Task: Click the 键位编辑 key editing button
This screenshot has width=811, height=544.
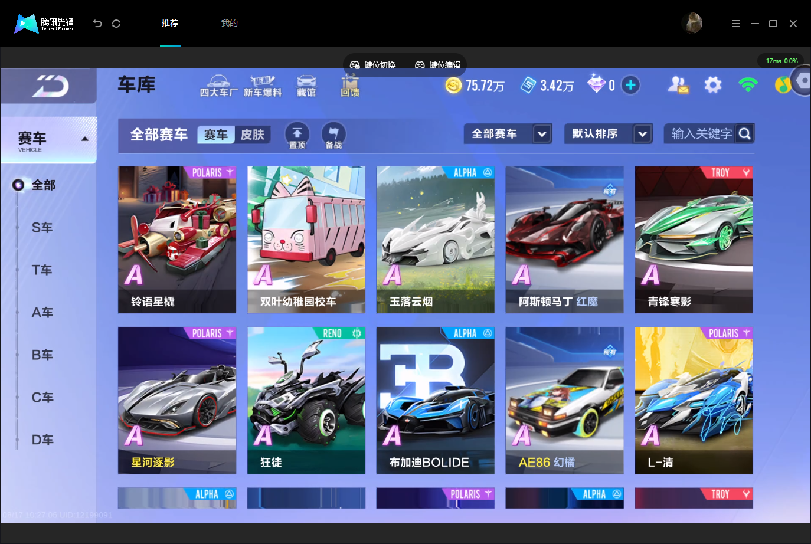Action: pyautogui.click(x=437, y=65)
